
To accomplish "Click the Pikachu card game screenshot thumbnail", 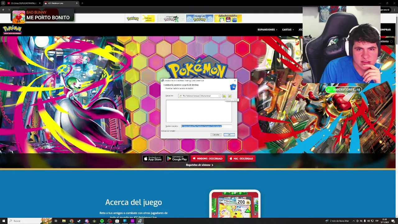I will (x=235, y=204).
